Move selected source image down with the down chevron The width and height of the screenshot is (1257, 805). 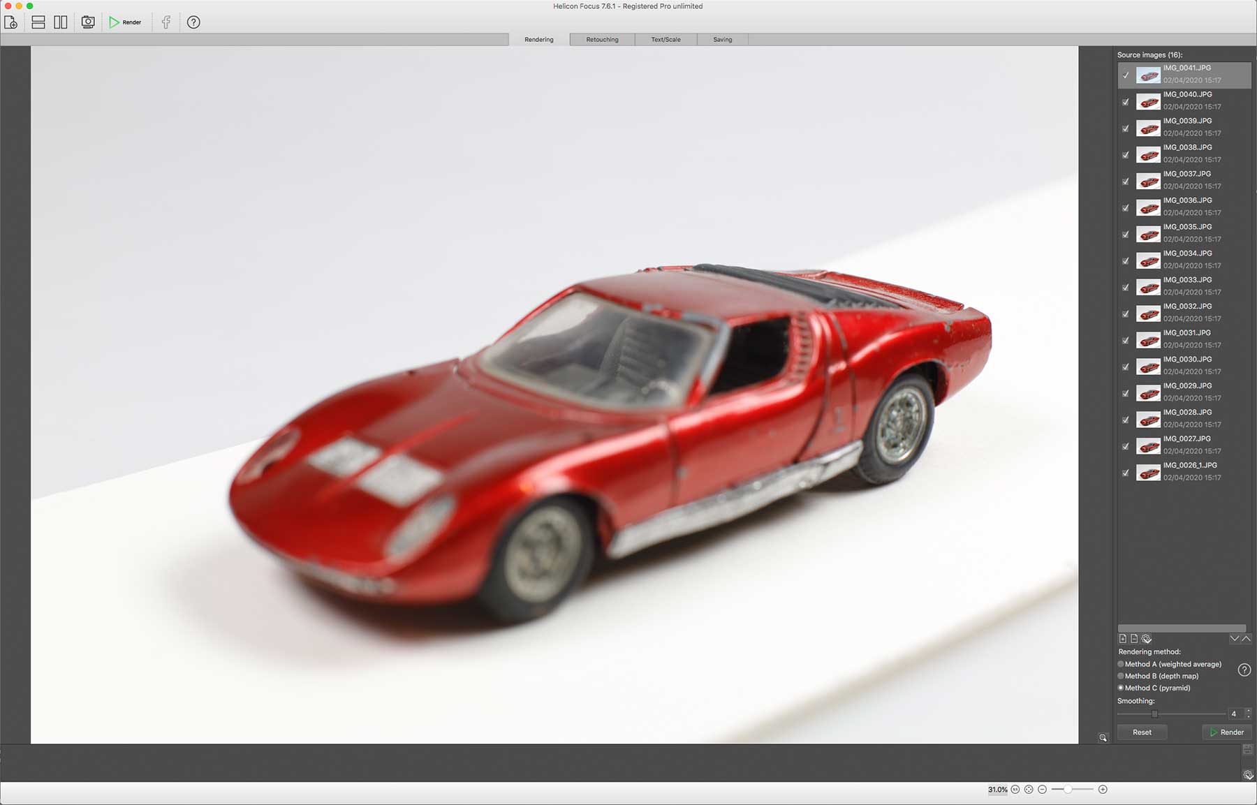(x=1235, y=639)
